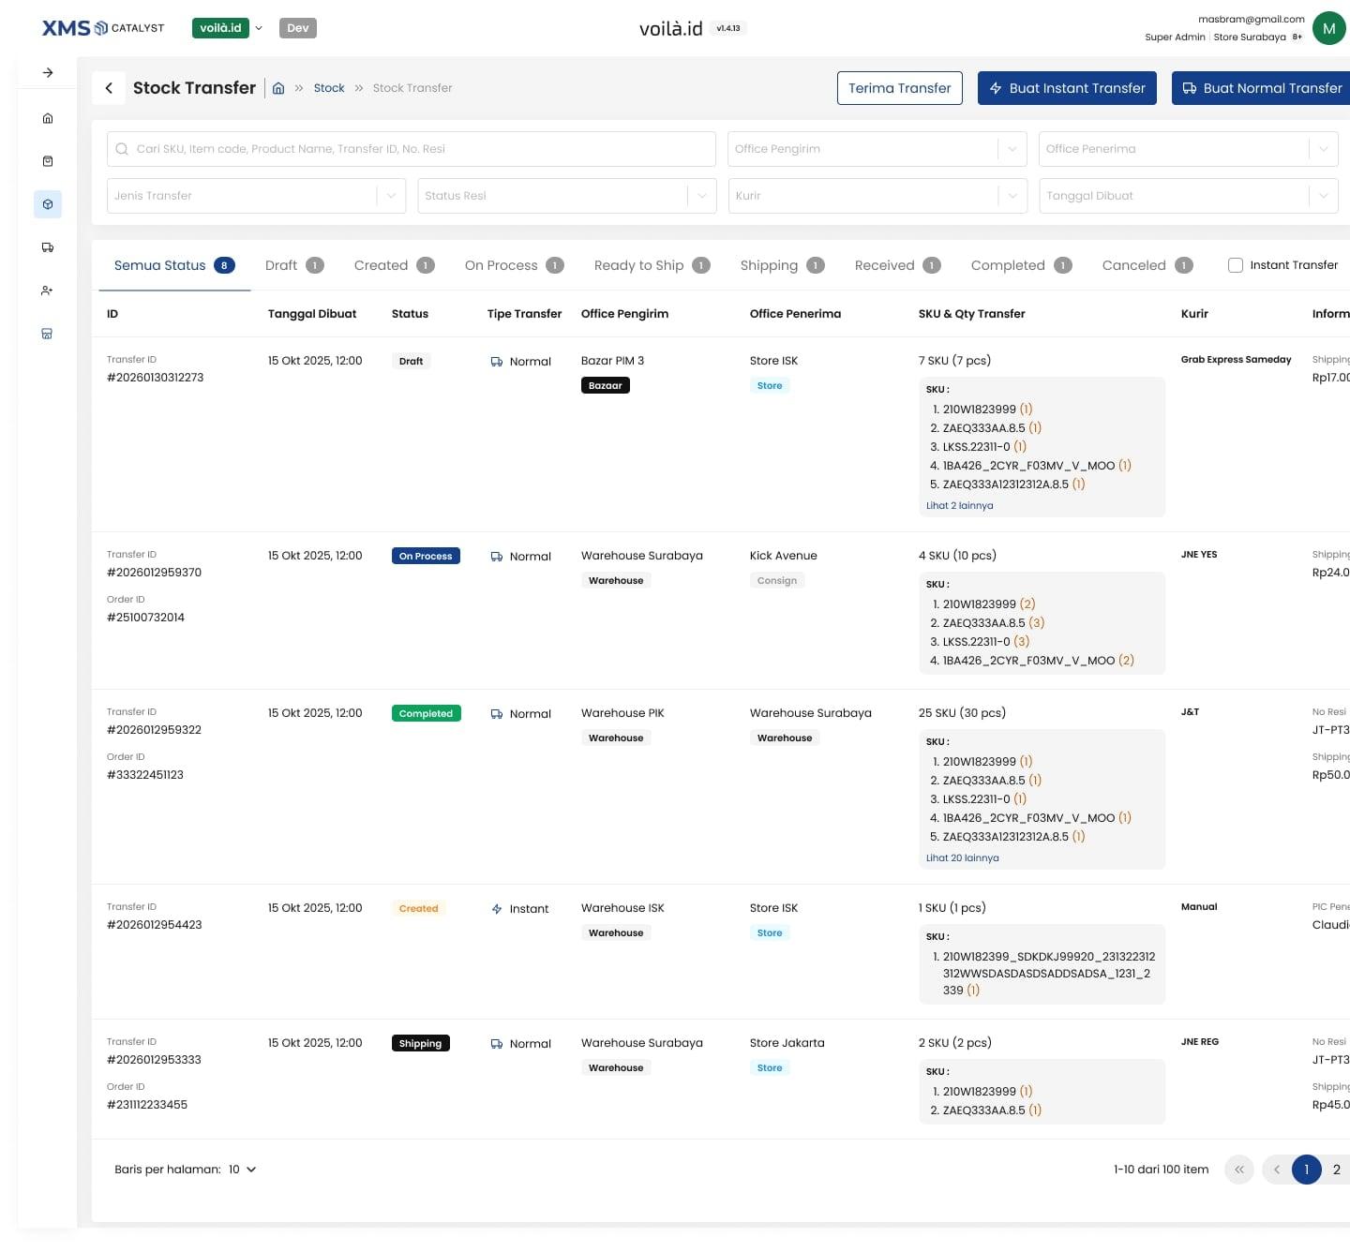Switch to the On Process tab
This screenshot has width=1350, height=1252.
[514, 265]
